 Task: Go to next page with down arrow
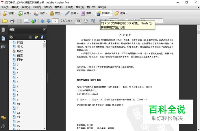pyautogui.click(x=49, y=21)
